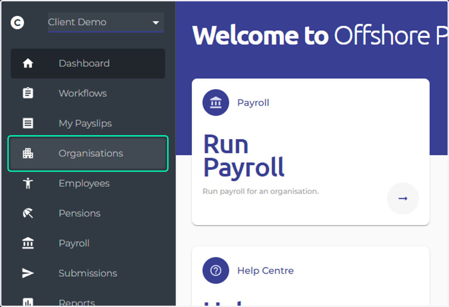449x307 pixels.
Task: Open My Payslips in the sidebar
Action: pos(88,123)
